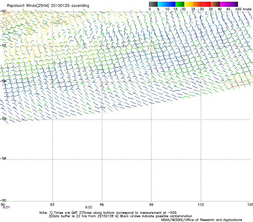The image size is (253, 222).
Task: Click the -56 latitude axis label
Action: pos(3,119)
